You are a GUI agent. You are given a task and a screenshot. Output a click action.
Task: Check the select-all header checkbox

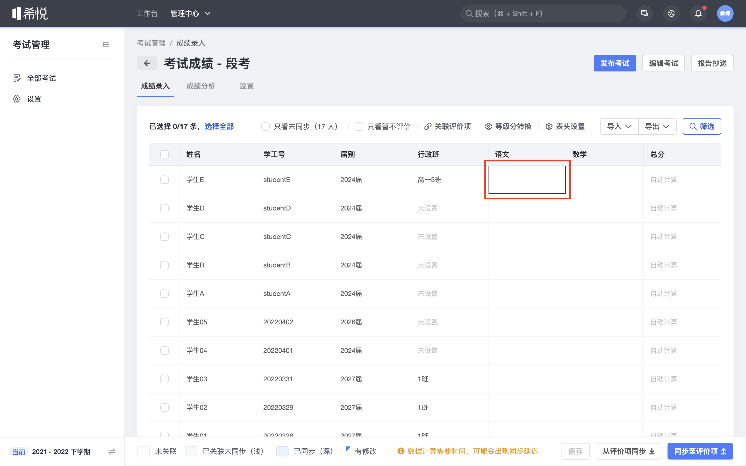[x=165, y=154]
